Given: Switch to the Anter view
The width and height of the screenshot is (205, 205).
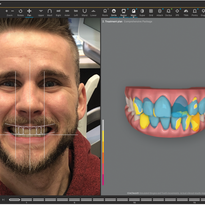Looking at the screenshot, I should coord(67,13).
